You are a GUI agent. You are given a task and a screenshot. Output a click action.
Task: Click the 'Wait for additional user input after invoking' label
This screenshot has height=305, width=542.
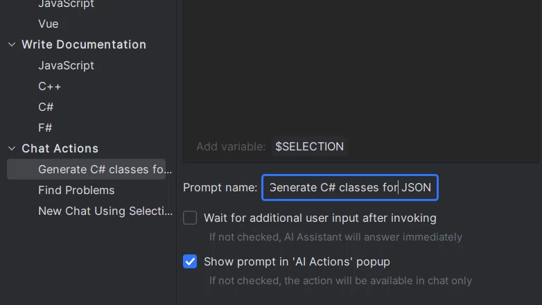click(320, 218)
